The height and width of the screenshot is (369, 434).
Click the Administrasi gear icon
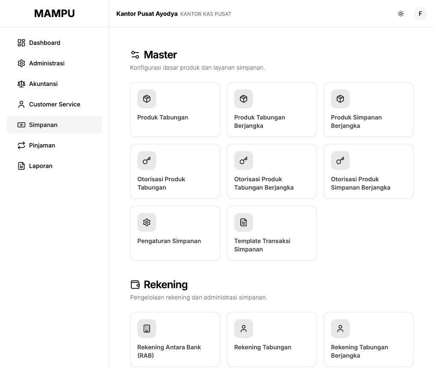coord(21,63)
